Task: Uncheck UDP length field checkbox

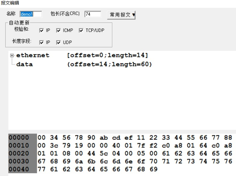Action: tap(58, 42)
